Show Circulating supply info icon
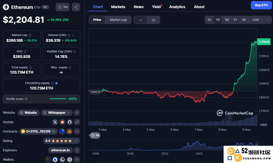The width and height of the screenshot is (273, 163). coord(52,83)
